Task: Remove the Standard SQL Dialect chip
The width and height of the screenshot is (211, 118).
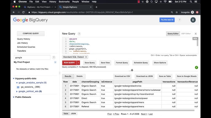Action: (86, 57)
